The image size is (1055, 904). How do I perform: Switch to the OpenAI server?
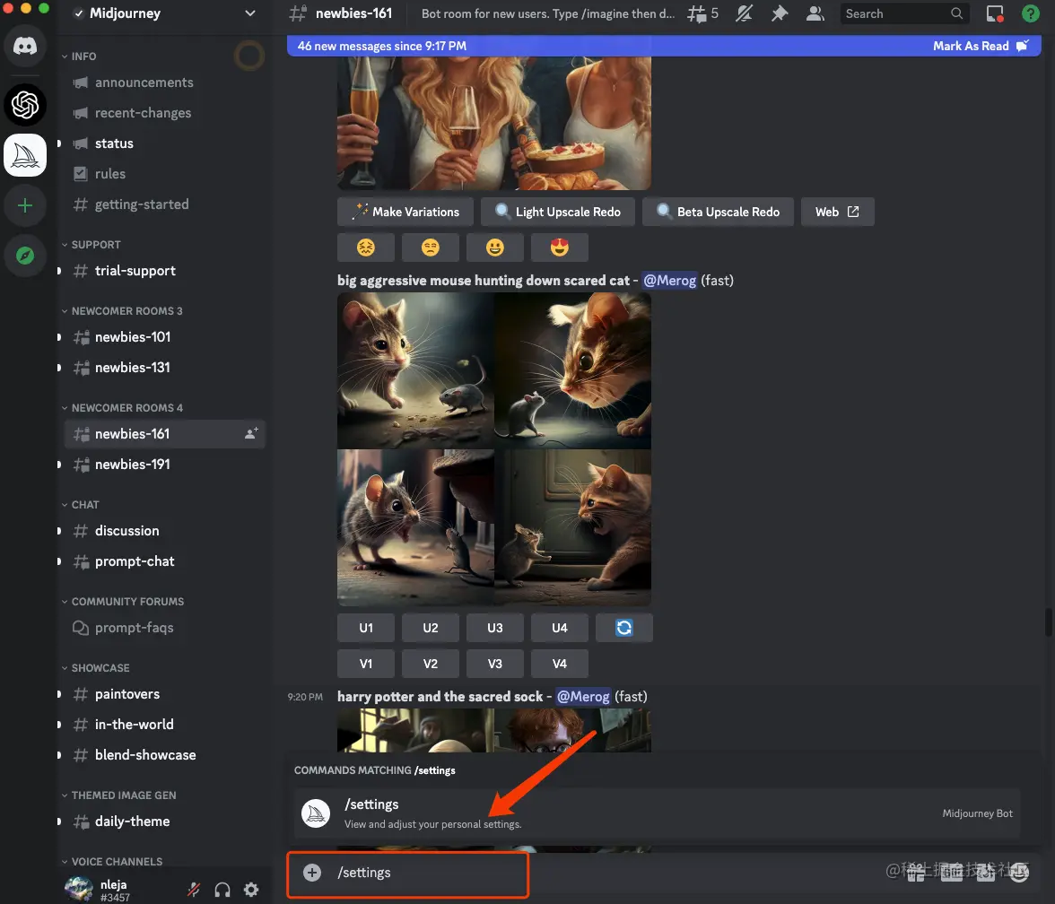pyautogui.click(x=25, y=105)
